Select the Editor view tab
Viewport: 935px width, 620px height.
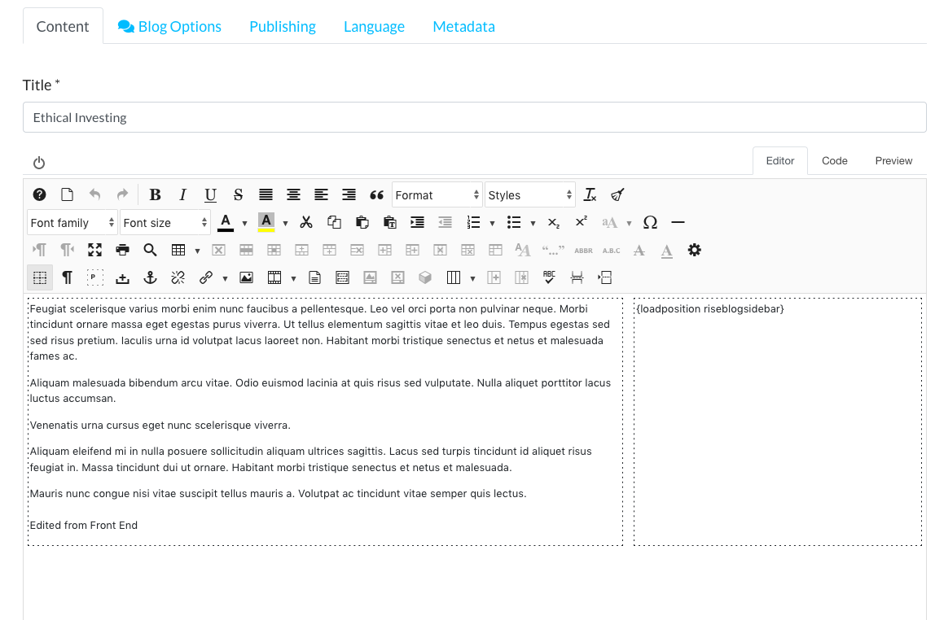(780, 161)
